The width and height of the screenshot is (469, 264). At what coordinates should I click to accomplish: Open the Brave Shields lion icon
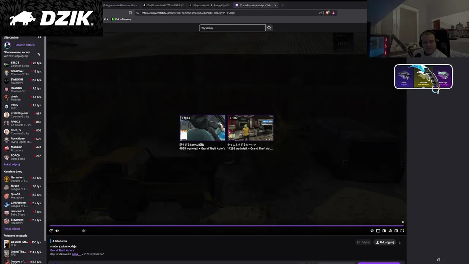pos(328,13)
